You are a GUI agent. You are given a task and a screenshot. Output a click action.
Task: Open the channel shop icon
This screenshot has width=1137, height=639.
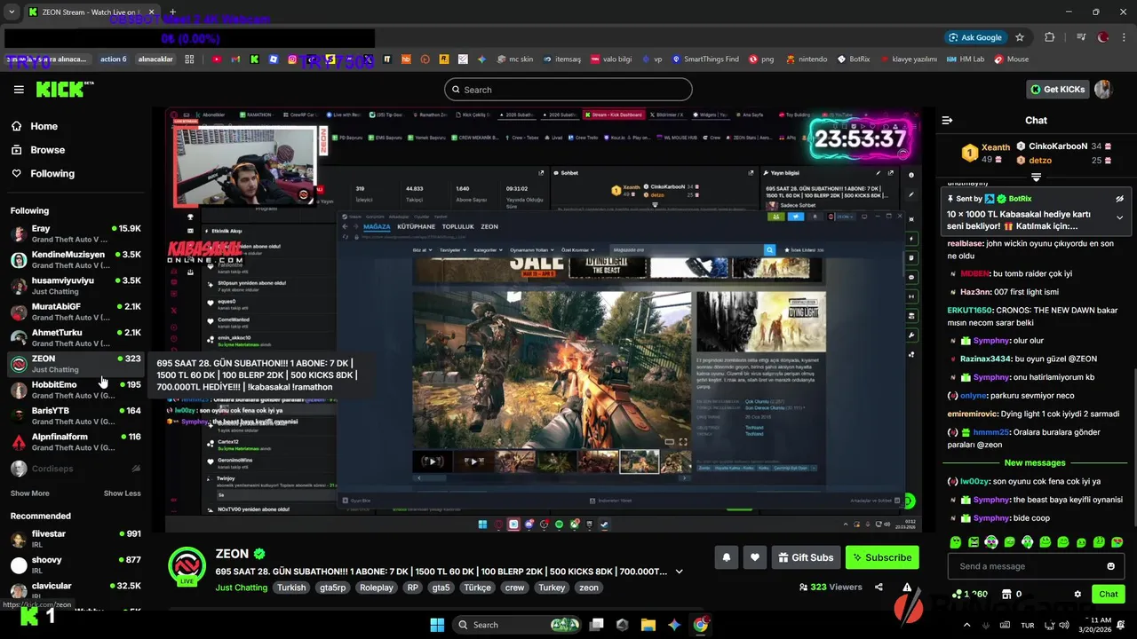coord(1006,594)
